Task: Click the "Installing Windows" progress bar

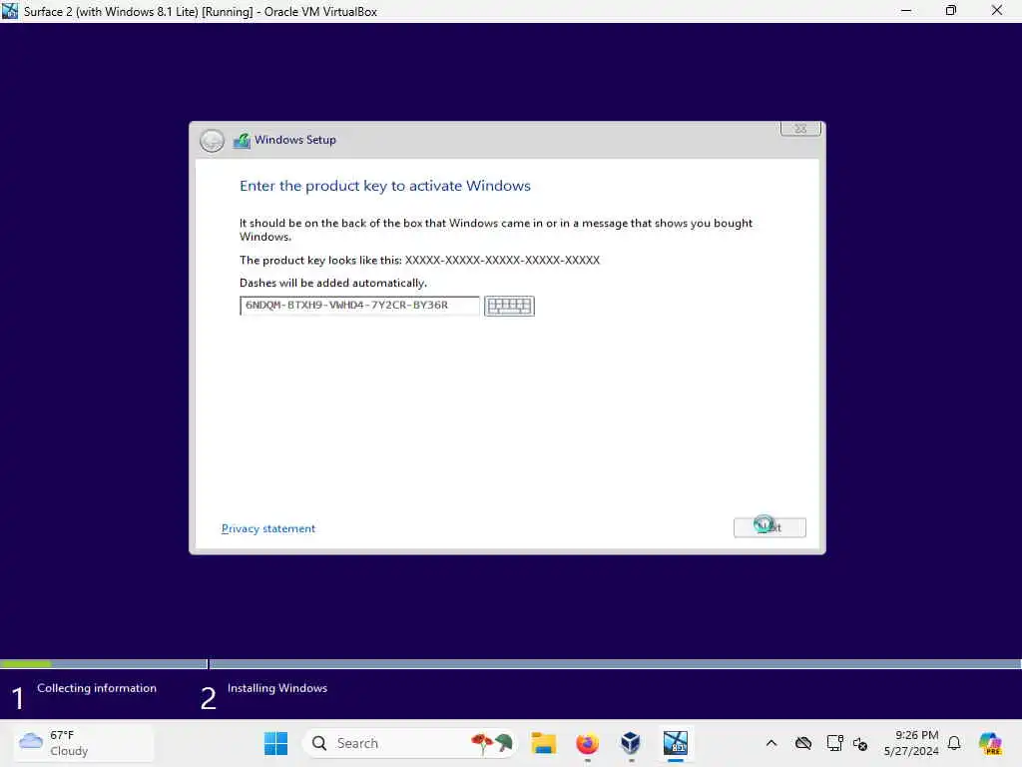Action: pos(615,664)
